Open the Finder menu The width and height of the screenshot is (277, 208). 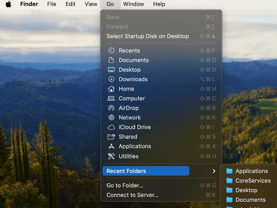tap(29, 4)
